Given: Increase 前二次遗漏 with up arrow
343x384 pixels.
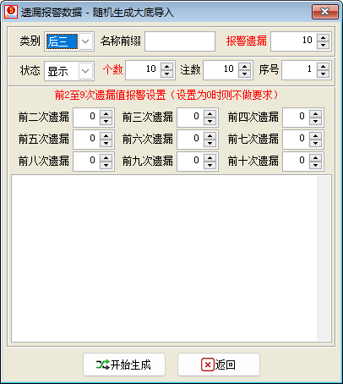Looking at the screenshot, I should pyautogui.click(x=106, y=114).
